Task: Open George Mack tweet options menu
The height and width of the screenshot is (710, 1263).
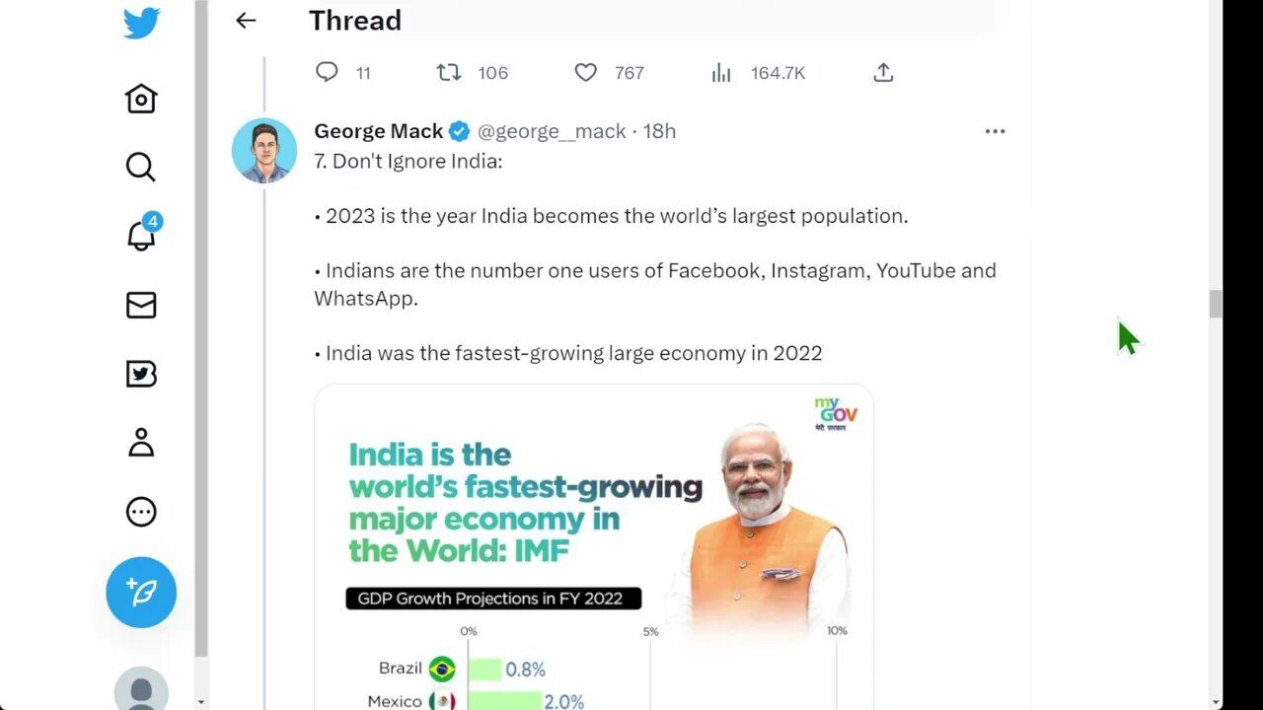Action: coord(995,131)
